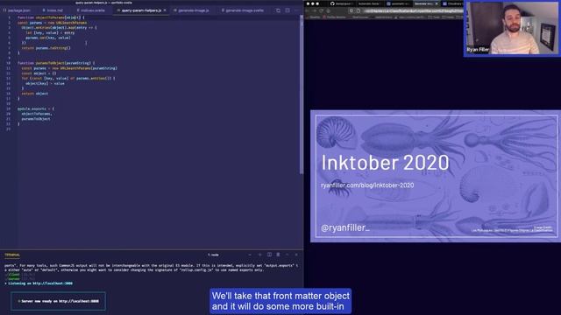The width and height of the screenshot is (561, 315).
Task: Click the return object code line
Action: [x=35, y=94]
